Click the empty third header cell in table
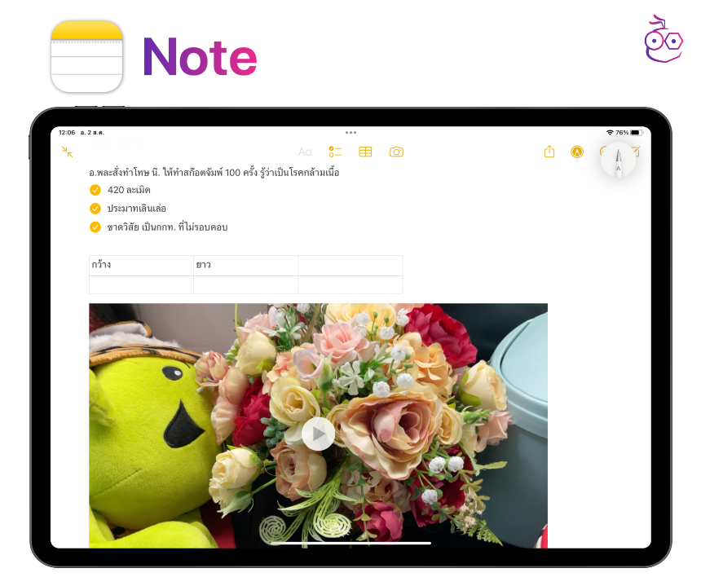Image resolution: width=701 pixels, height=586 pixels. coord(350,266)
